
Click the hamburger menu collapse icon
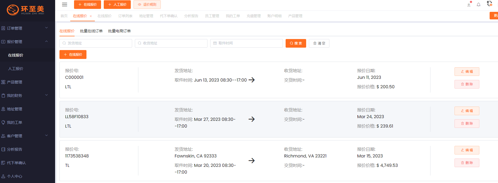(x=65, y=5)
